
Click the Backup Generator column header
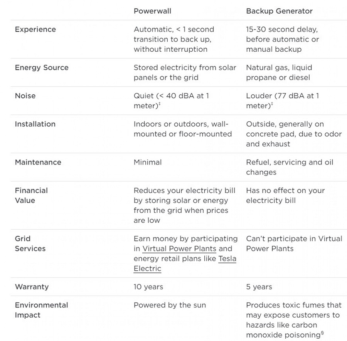click(279, 11)
